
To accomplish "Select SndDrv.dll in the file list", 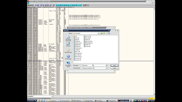I will 87,45.
